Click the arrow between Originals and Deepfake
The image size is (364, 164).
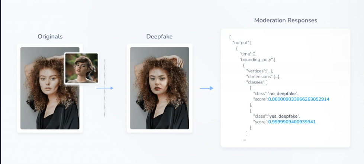tap(105, 88)
